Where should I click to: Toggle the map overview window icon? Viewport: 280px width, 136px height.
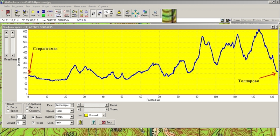[99, 14]
